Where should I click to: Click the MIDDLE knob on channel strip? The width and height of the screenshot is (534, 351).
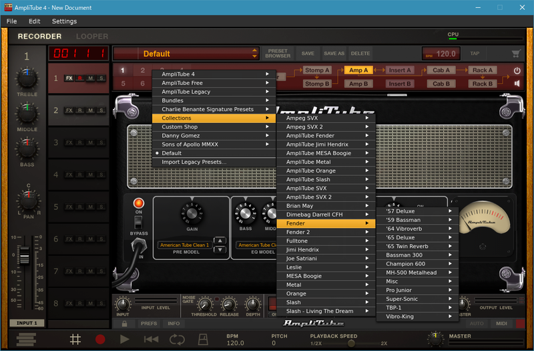click(27, 113)
